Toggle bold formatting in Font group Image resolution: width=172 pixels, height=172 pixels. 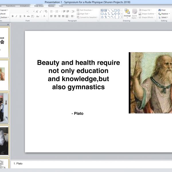click(x=12, y=16)
